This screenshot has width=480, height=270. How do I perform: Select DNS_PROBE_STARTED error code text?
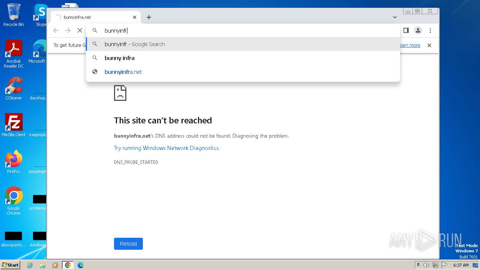click(136, 162)
